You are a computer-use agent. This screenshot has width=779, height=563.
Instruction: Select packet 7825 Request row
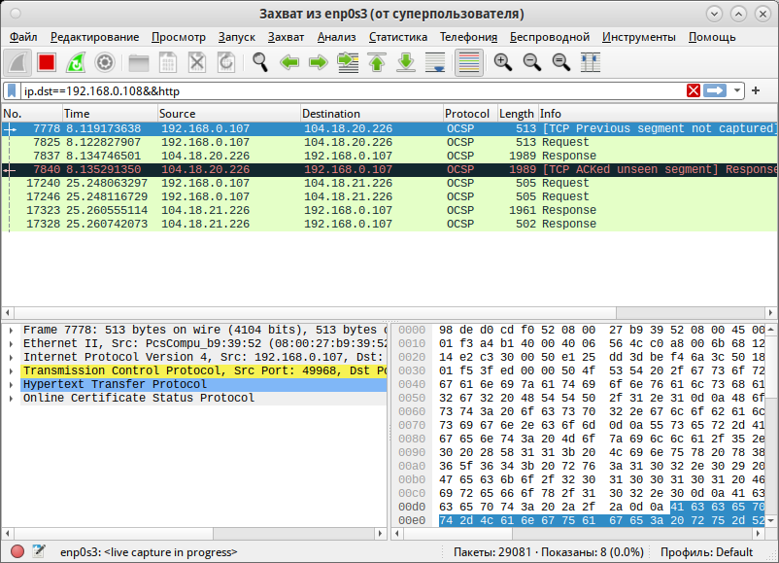(x=389, y=142)
